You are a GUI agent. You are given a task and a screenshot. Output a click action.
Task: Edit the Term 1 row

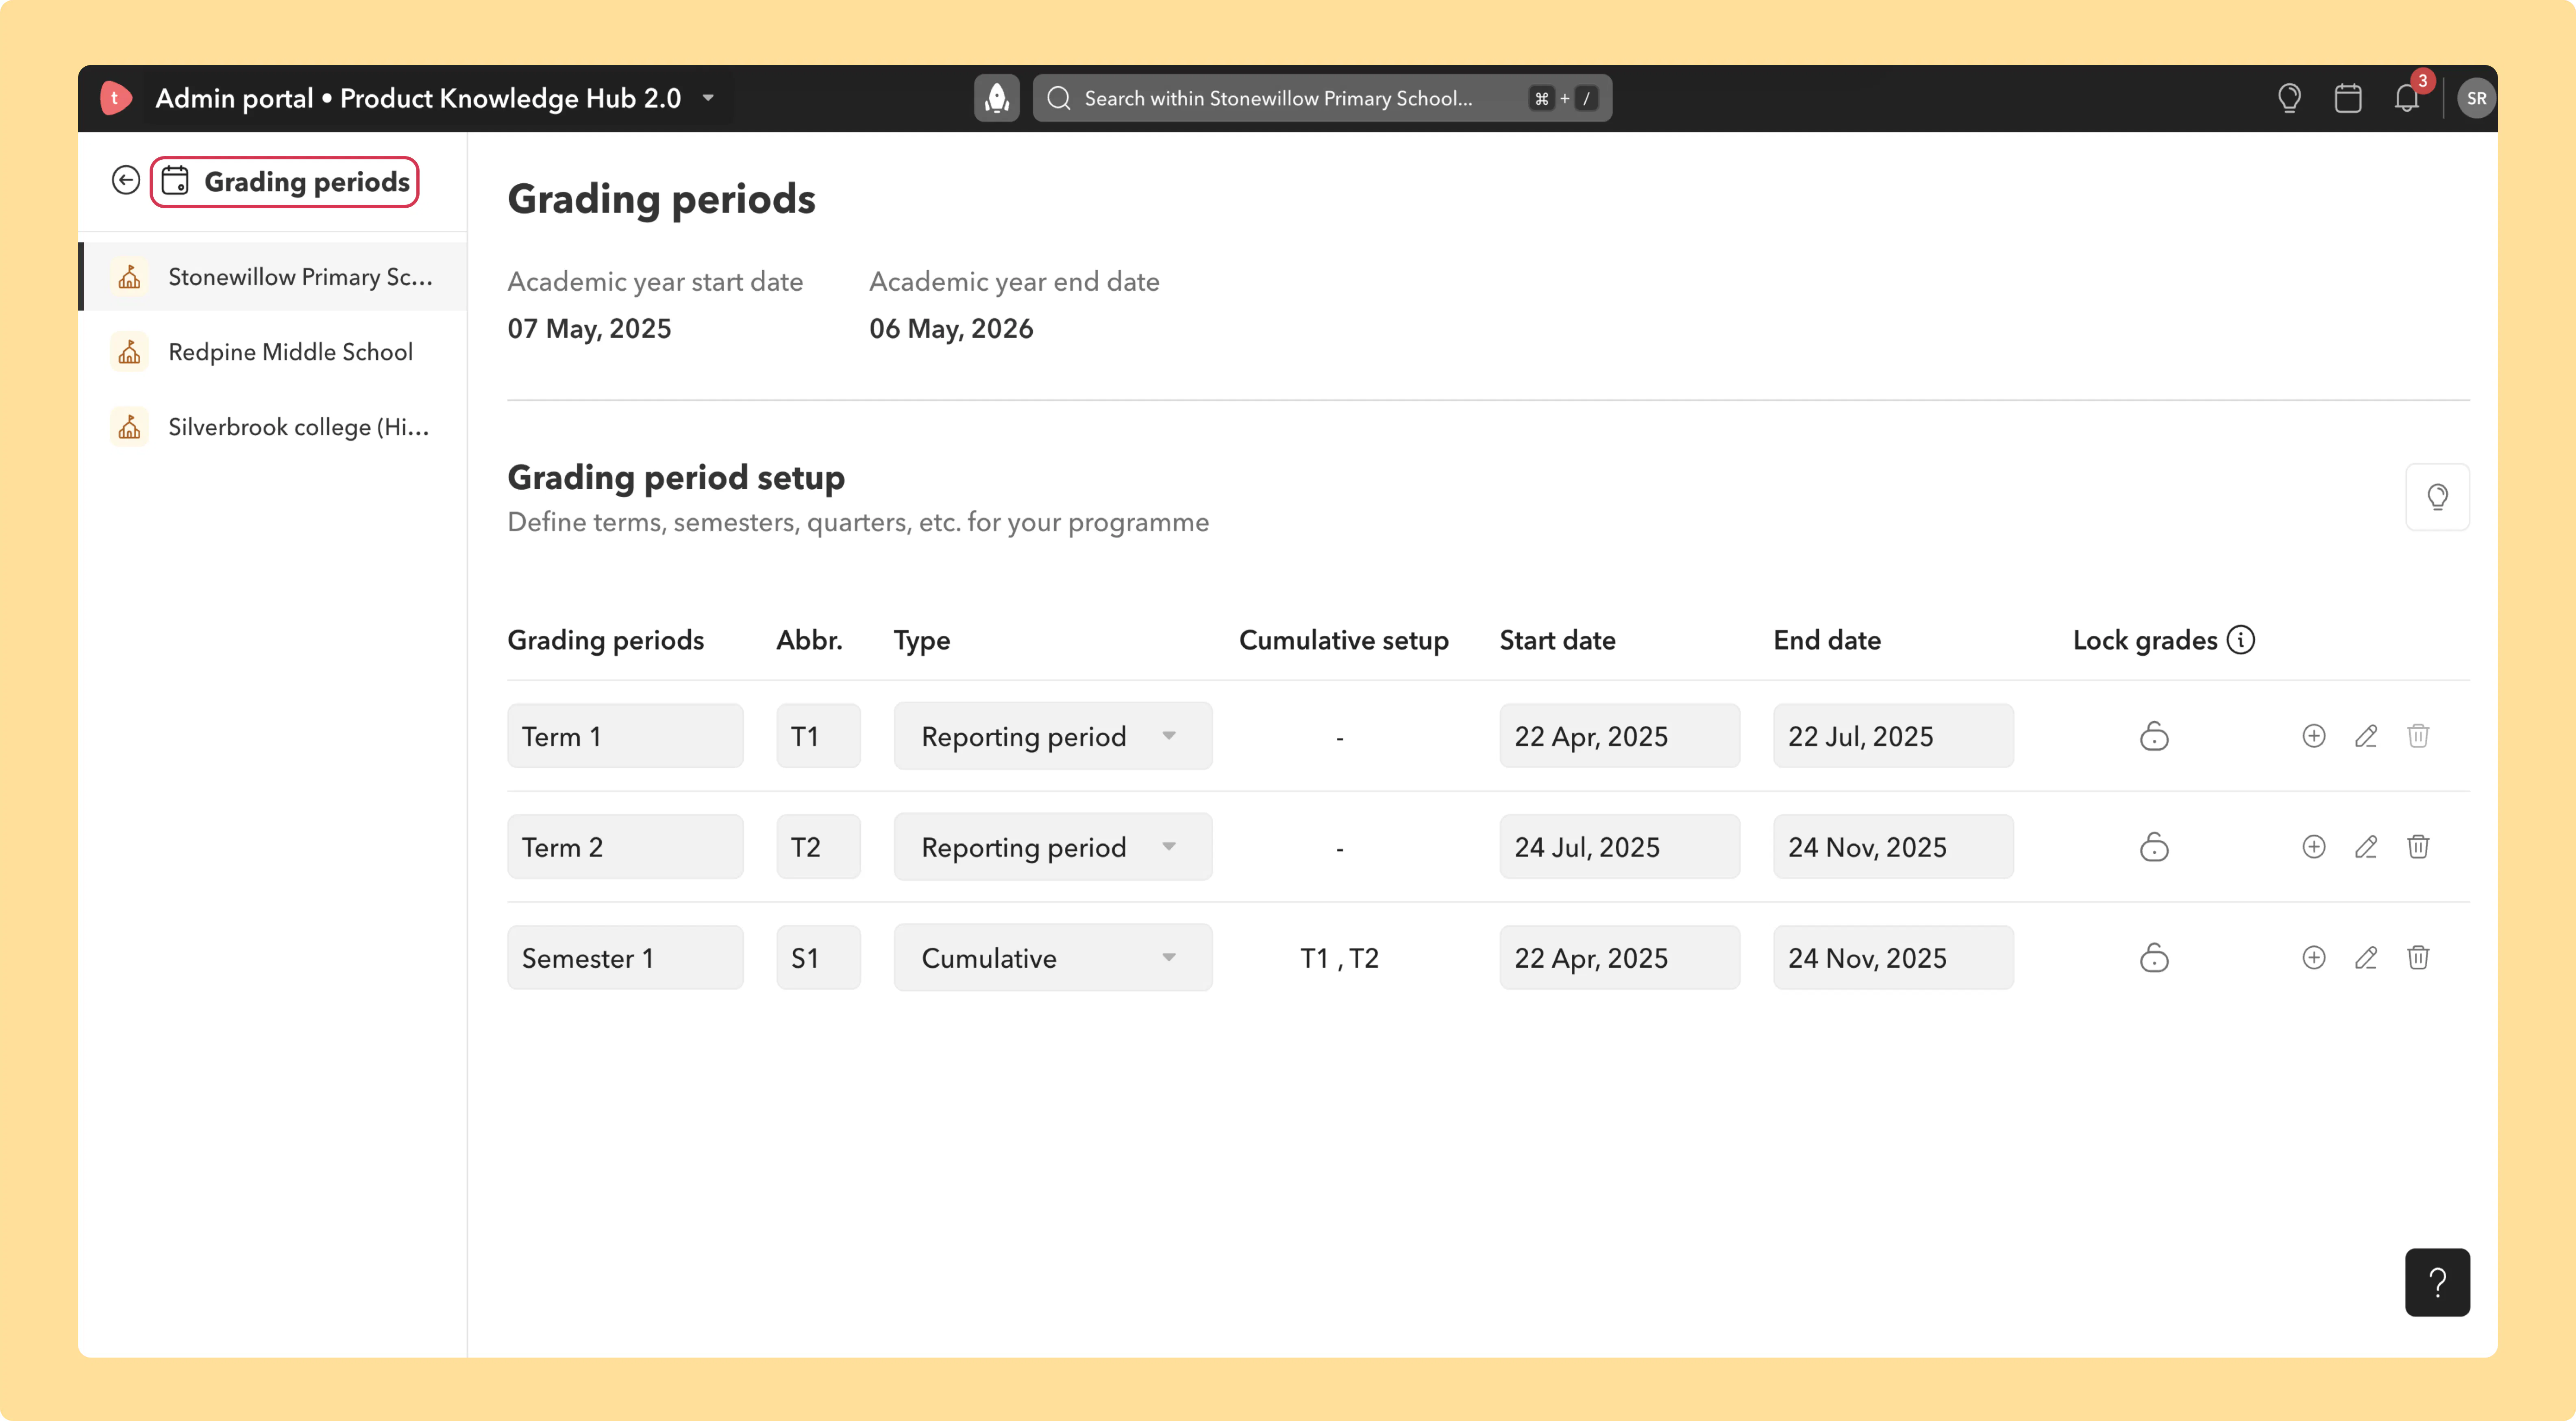pyautogui.click(x=2366, y=736)
